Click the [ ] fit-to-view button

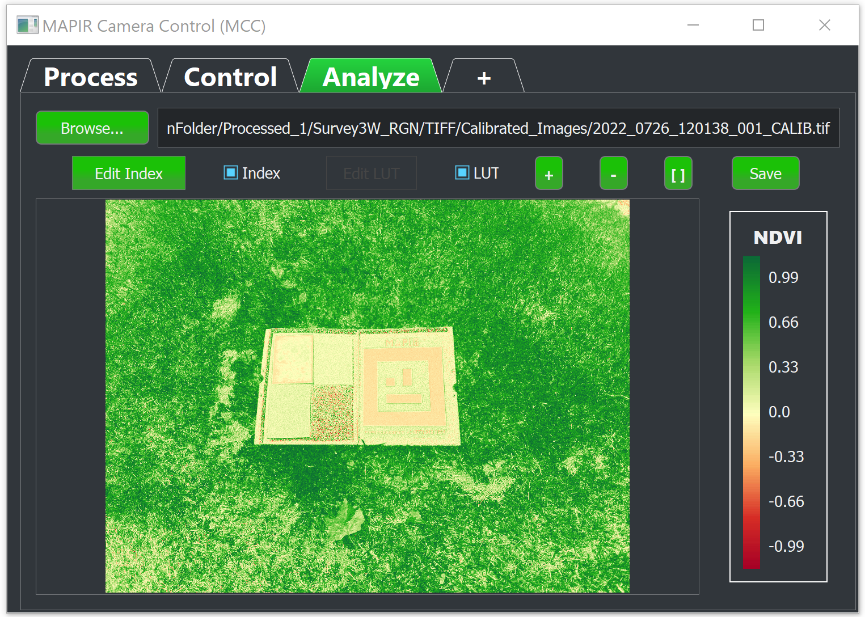pos(678,174)
